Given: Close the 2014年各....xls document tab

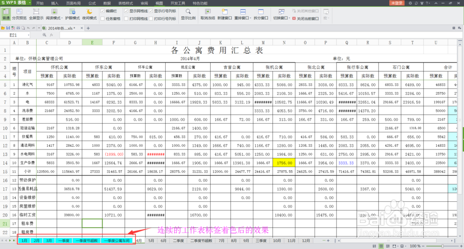Looking at the screenshot, I should tap(82, 28).
